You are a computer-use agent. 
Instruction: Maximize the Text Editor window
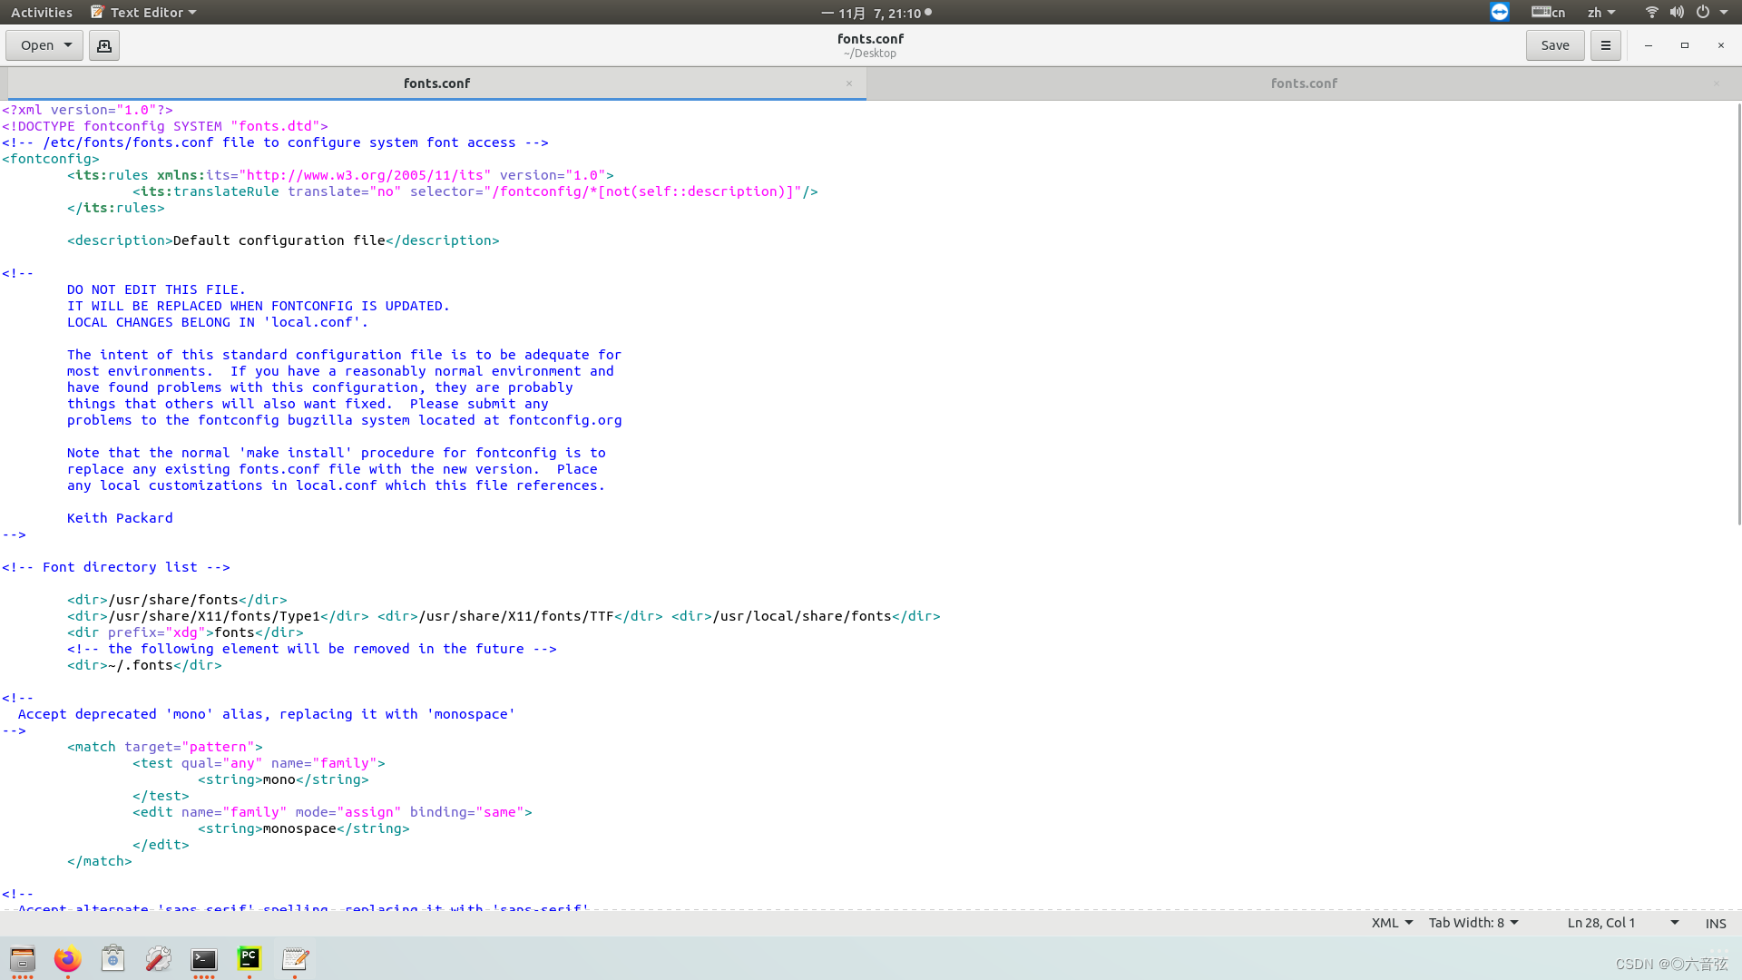(1685, 45)
